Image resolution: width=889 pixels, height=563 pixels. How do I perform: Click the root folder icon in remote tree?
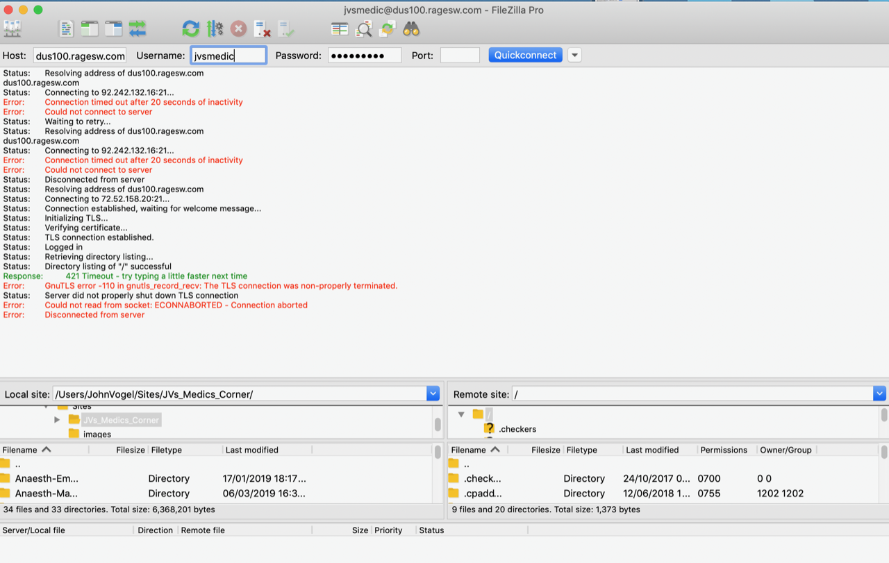coord(478,414)
